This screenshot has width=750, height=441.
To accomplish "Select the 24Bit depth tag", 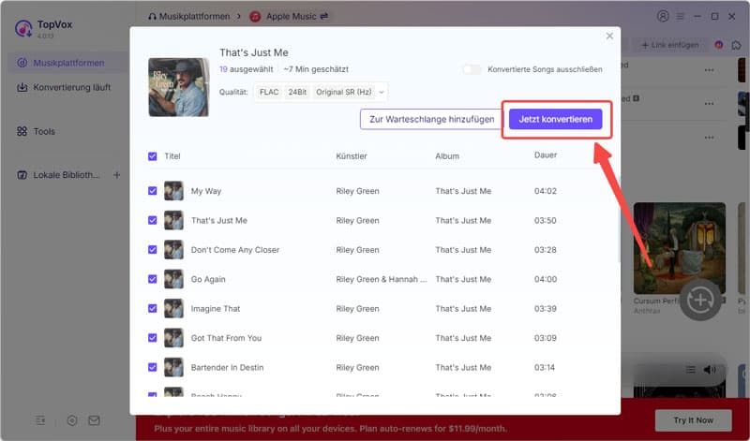I will 297,92.
